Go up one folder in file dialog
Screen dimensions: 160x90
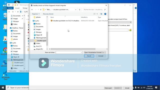point(41,9)
